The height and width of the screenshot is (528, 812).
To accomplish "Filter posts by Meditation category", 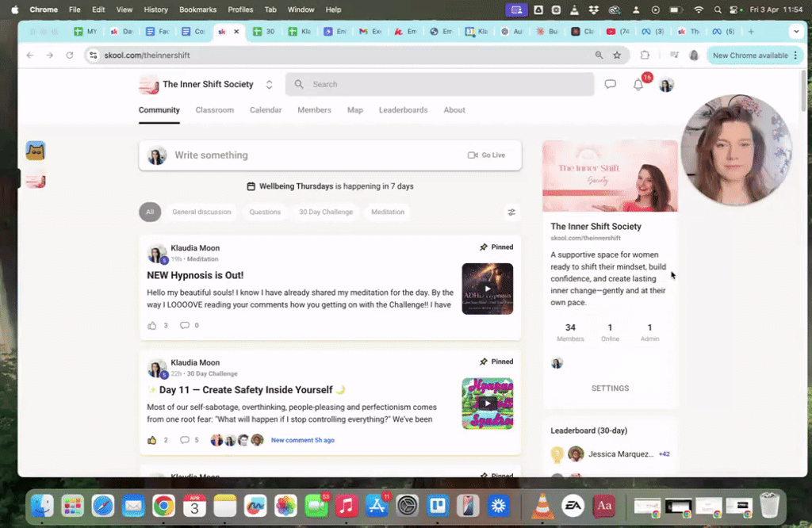I will (387, 212).
